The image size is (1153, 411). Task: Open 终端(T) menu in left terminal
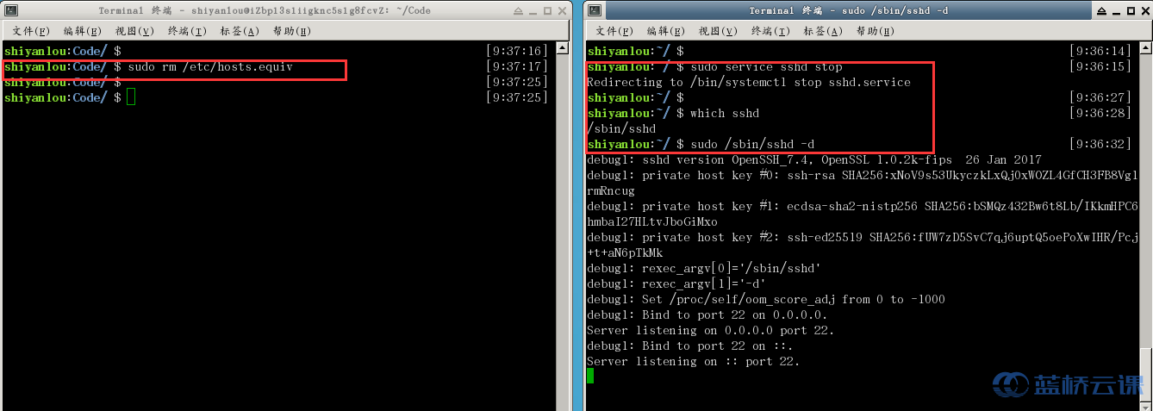(186, 31)
